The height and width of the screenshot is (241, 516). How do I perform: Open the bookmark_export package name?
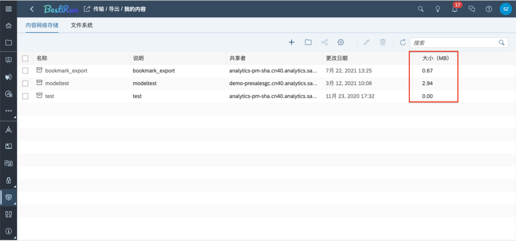[66, 70]
